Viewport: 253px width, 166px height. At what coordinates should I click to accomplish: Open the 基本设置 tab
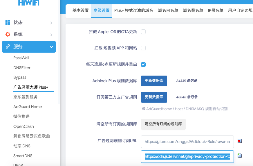tap(81, 10)
